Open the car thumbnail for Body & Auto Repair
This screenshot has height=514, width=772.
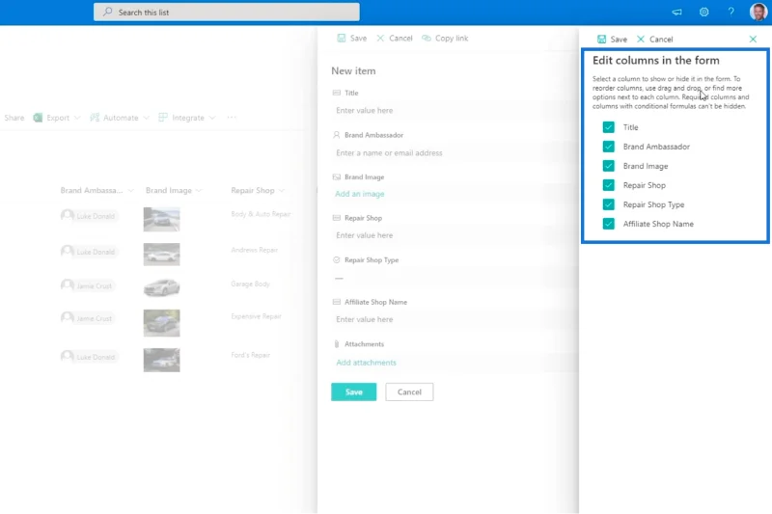point(161,219)
